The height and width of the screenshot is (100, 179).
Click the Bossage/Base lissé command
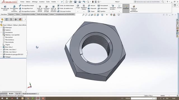26,8
